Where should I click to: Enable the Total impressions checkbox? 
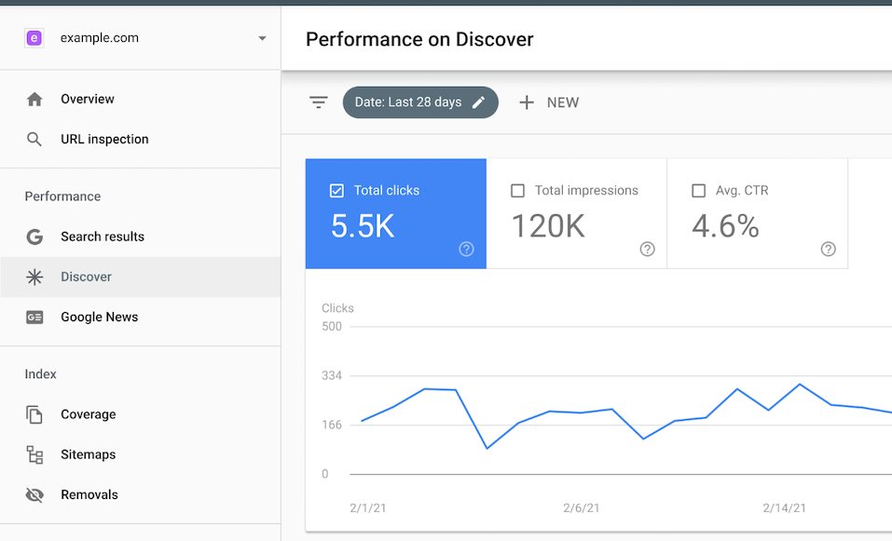click(x=517, y=191)
